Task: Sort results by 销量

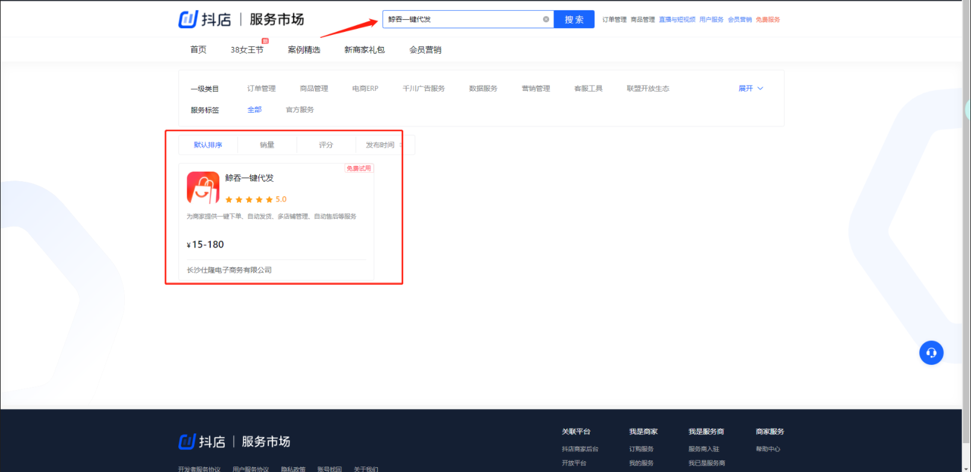Action: tap(267, 145)
